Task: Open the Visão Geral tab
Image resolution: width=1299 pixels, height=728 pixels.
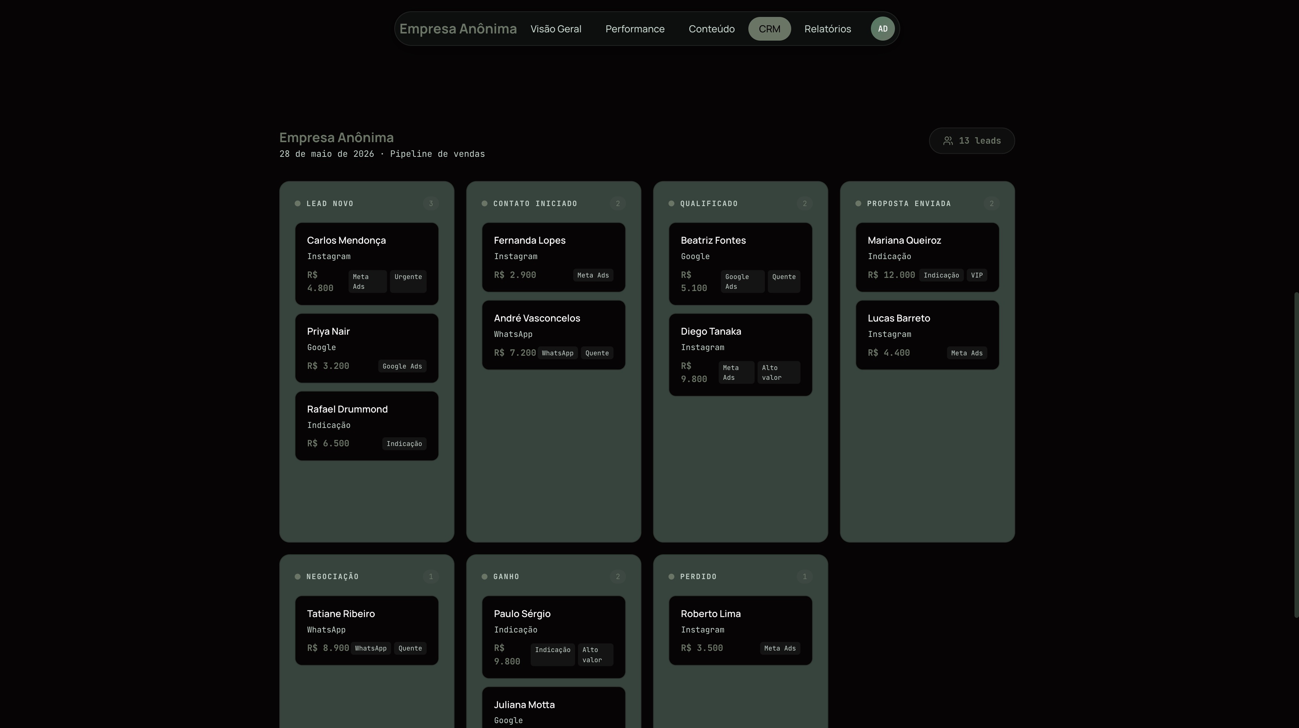Action: 556,29
